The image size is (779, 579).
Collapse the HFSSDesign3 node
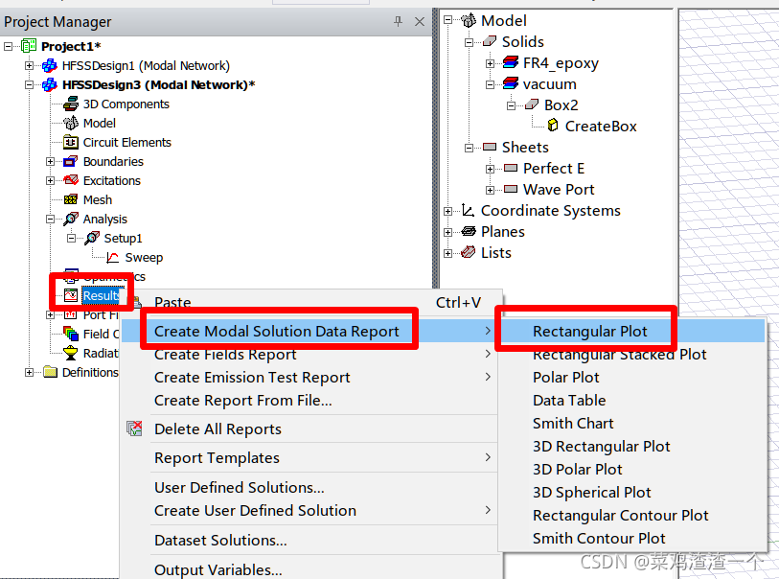29,85
